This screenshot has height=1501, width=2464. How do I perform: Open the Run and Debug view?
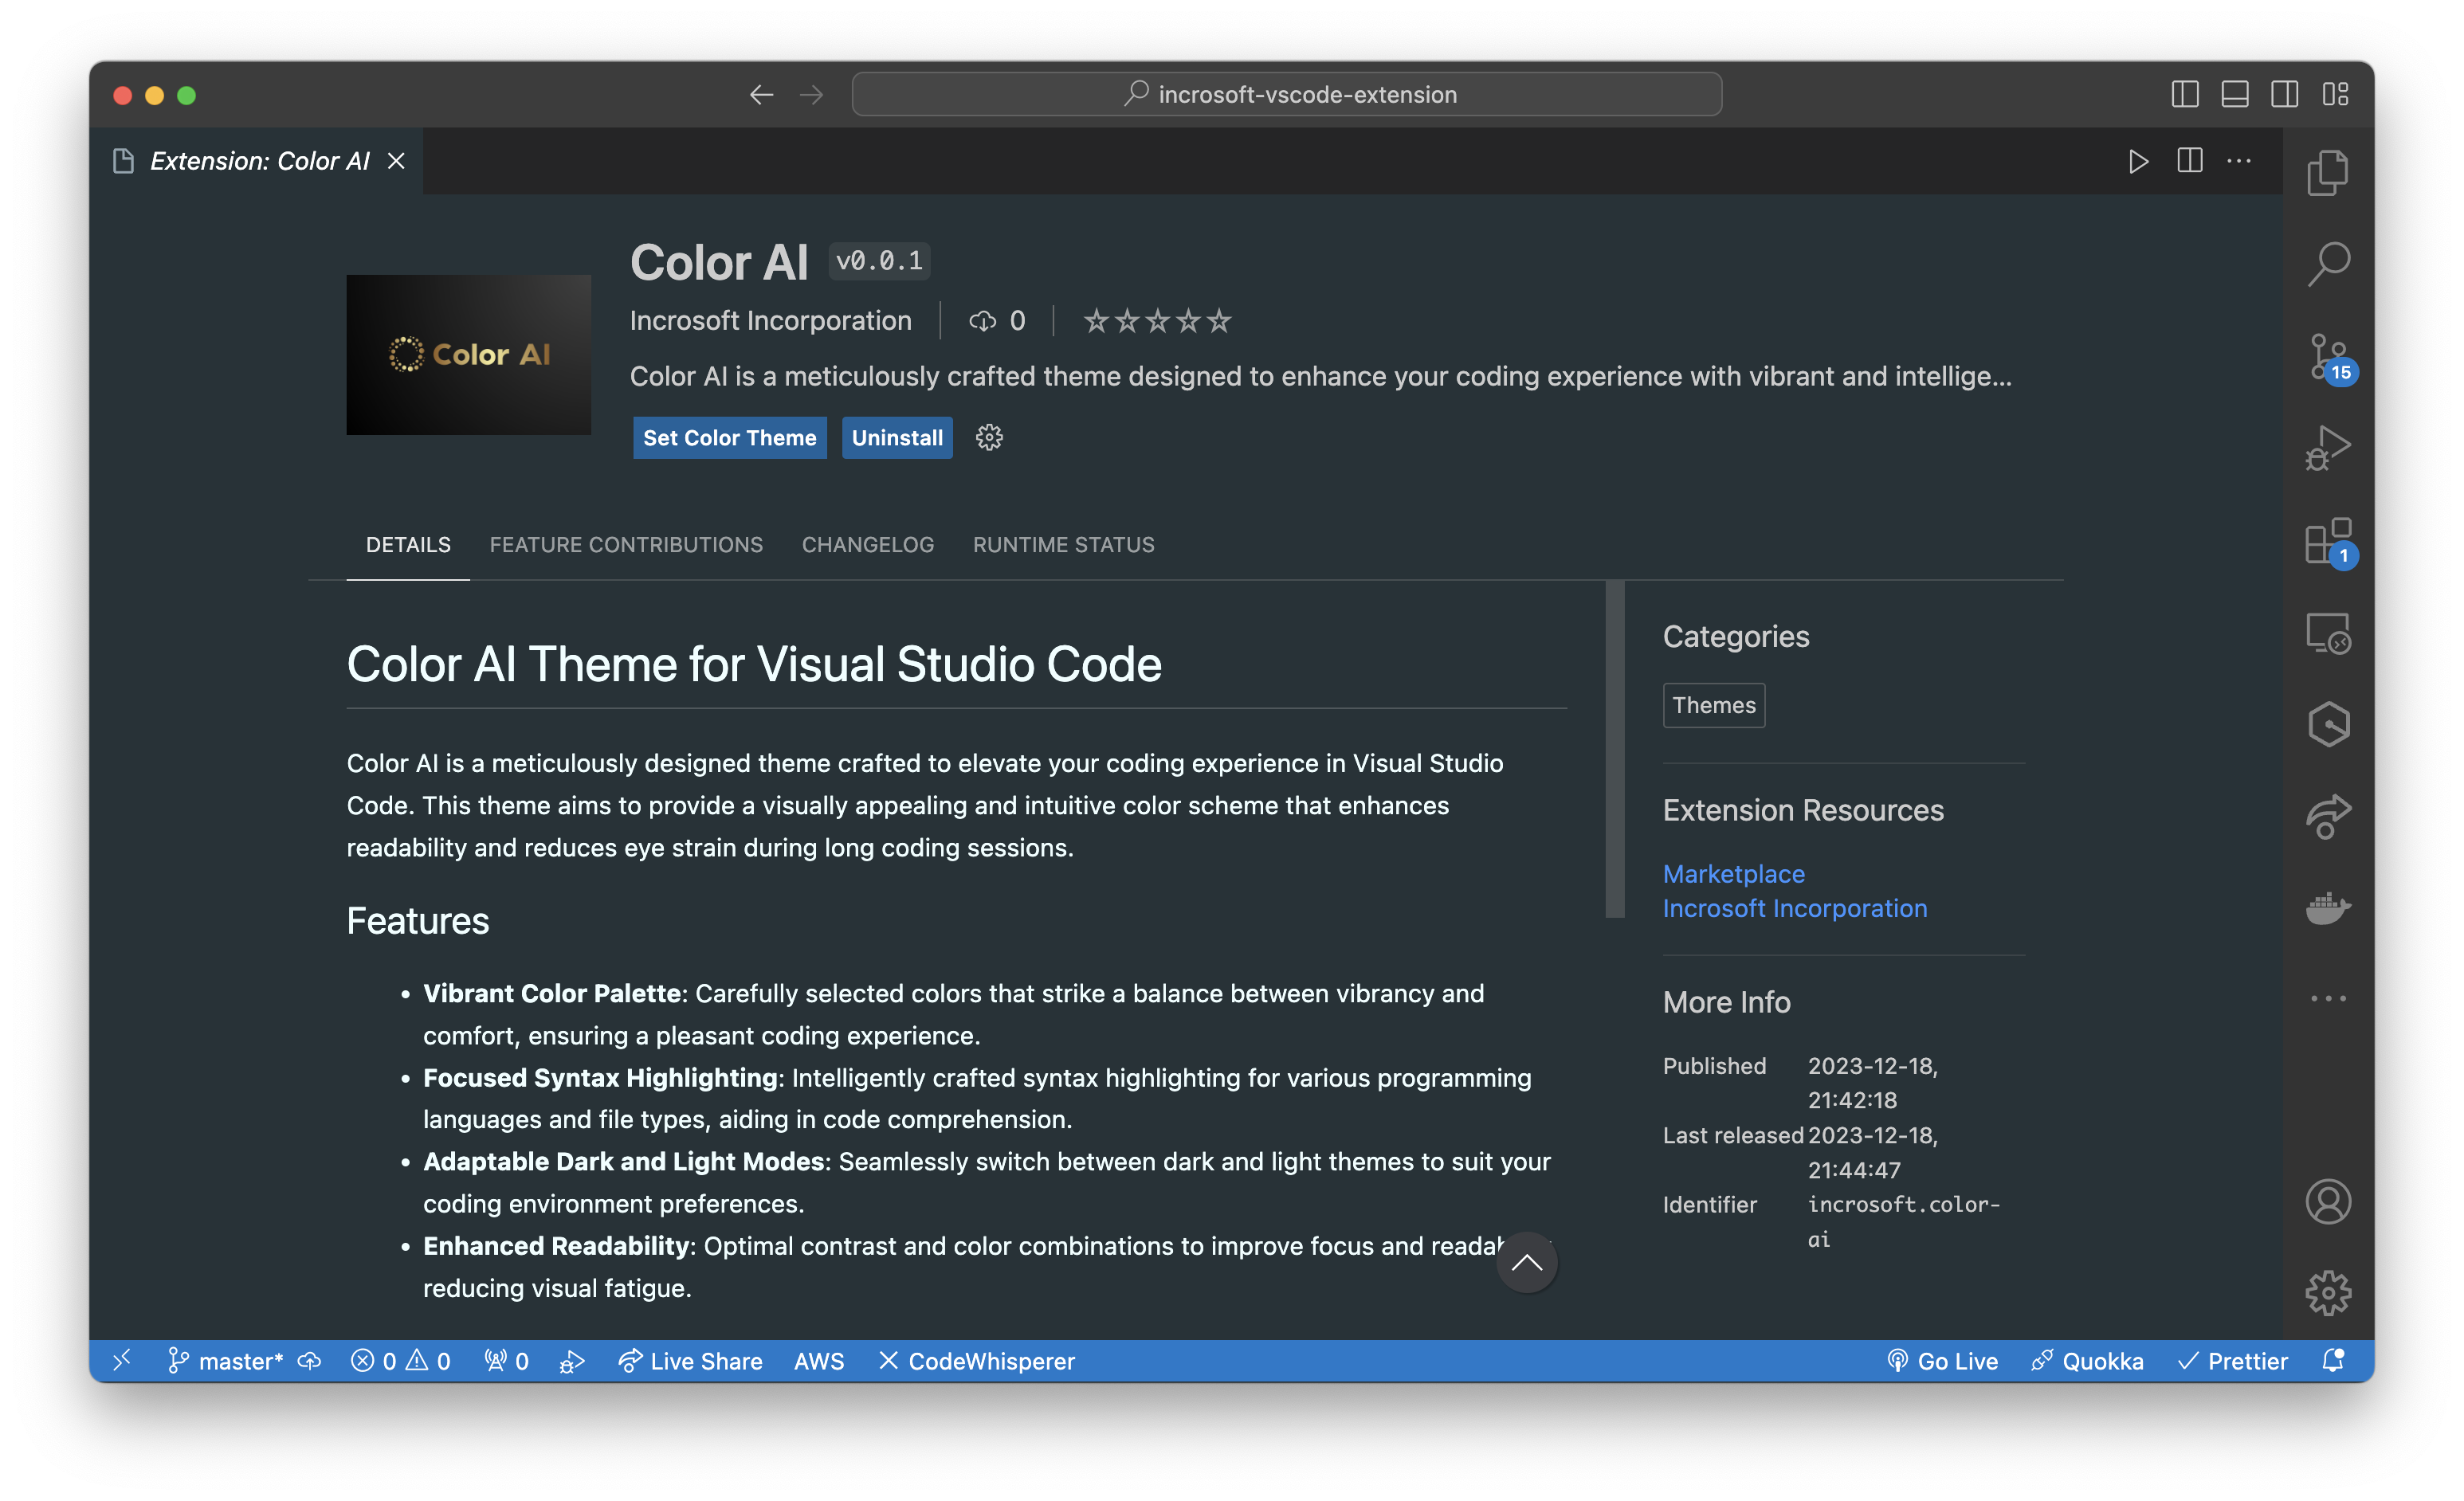[2328, 447]
